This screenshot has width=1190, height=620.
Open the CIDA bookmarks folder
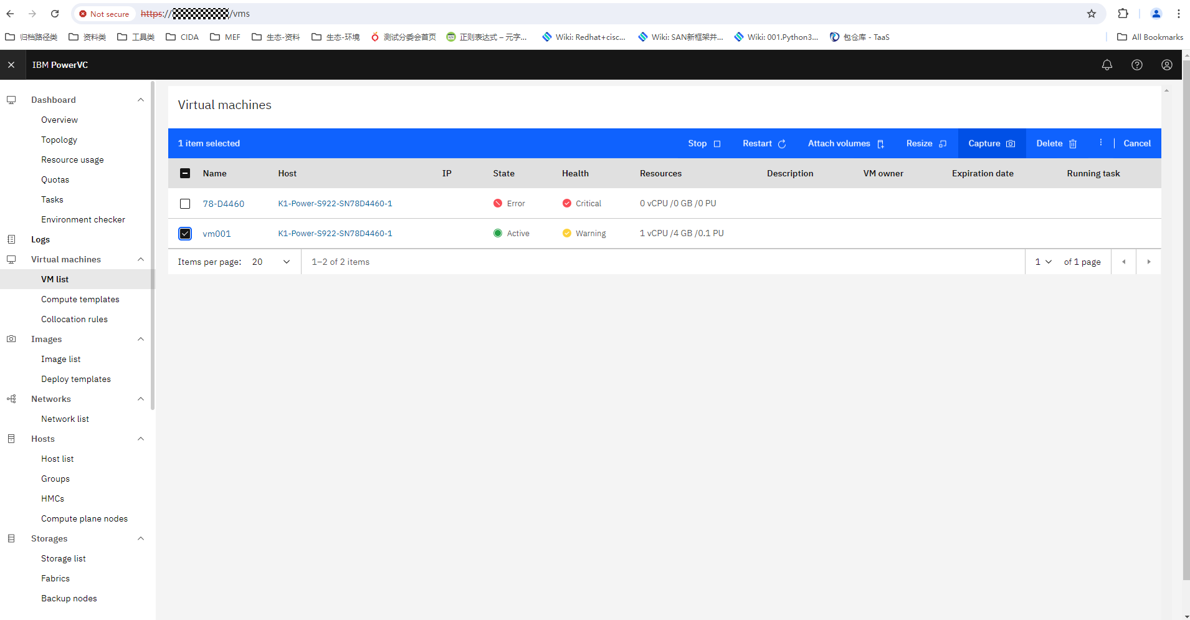click(182, 37)
